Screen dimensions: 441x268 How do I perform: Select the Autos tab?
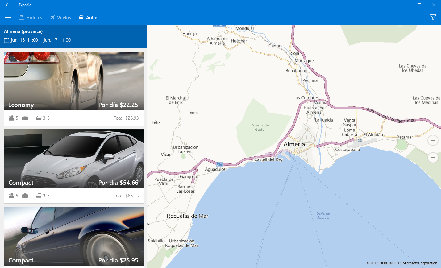[89, 18]
